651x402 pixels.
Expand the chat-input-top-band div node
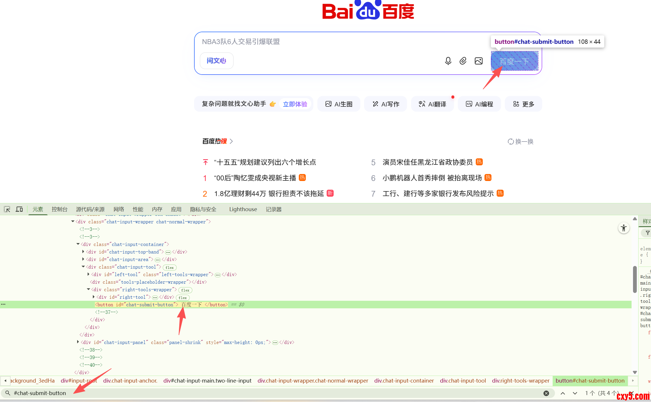point(83,252)
